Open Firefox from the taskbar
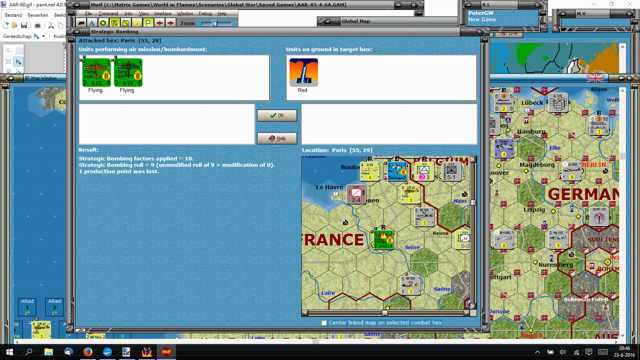This screenshot has width=640, height=360. [x=88, y=352]
